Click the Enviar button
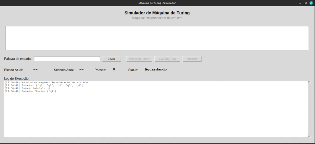The image size is (315, 144). coord(111,59)
